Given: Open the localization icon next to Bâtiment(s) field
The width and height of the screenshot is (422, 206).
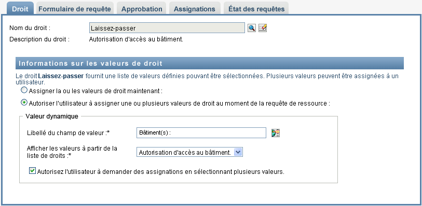Looking at the screenshot, I should (x=276, y=133).
